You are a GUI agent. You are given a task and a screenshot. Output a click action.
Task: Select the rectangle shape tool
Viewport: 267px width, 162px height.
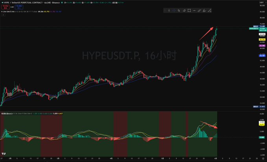click(x=189, y=11)
